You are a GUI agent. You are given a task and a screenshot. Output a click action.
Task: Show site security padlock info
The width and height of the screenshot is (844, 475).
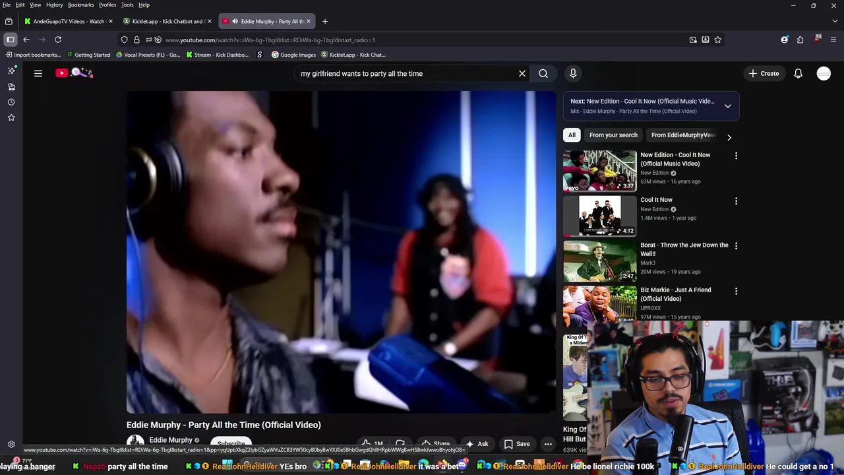pos(136,40)
